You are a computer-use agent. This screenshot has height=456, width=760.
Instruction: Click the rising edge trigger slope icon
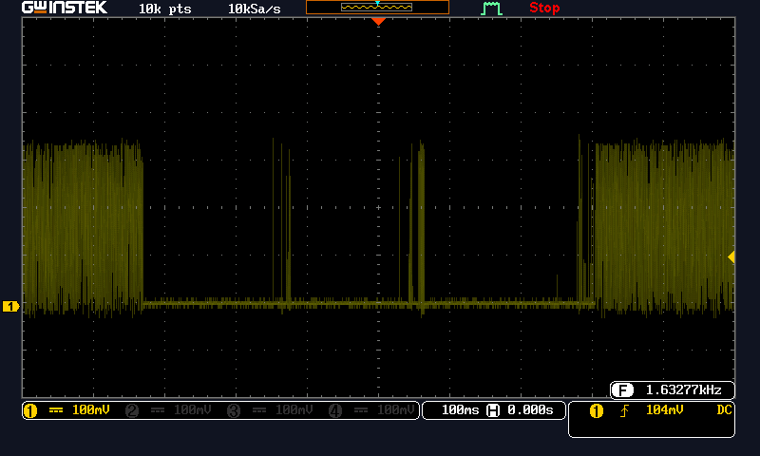coord(625,411)
